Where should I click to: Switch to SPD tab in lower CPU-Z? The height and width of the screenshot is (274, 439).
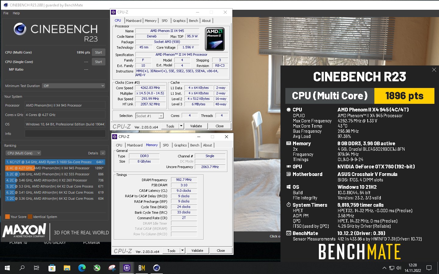click(x=166, y=145)
